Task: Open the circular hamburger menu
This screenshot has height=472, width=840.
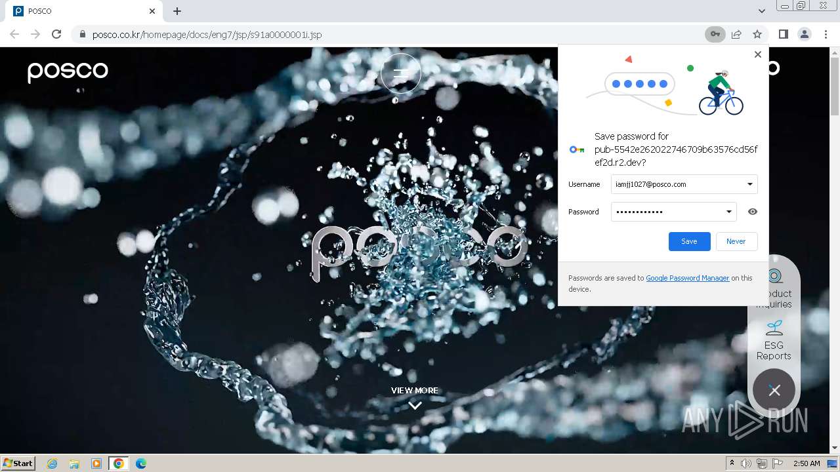Action: point(400,73)
